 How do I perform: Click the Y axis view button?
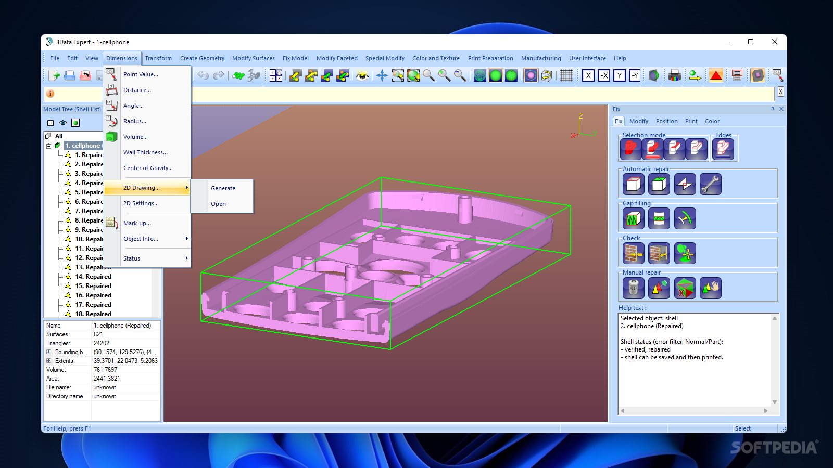(x=620, y=75)
